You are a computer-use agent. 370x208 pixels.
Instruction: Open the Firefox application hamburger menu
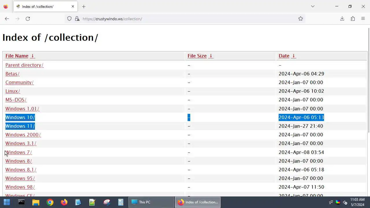point(363,19)
